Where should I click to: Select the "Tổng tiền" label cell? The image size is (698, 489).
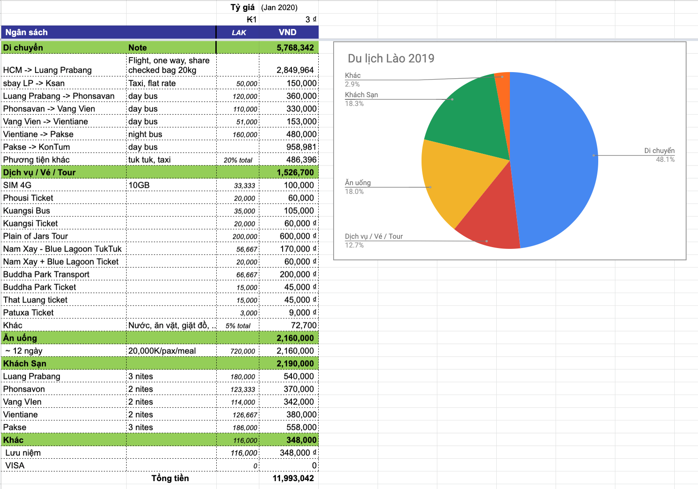170,478
